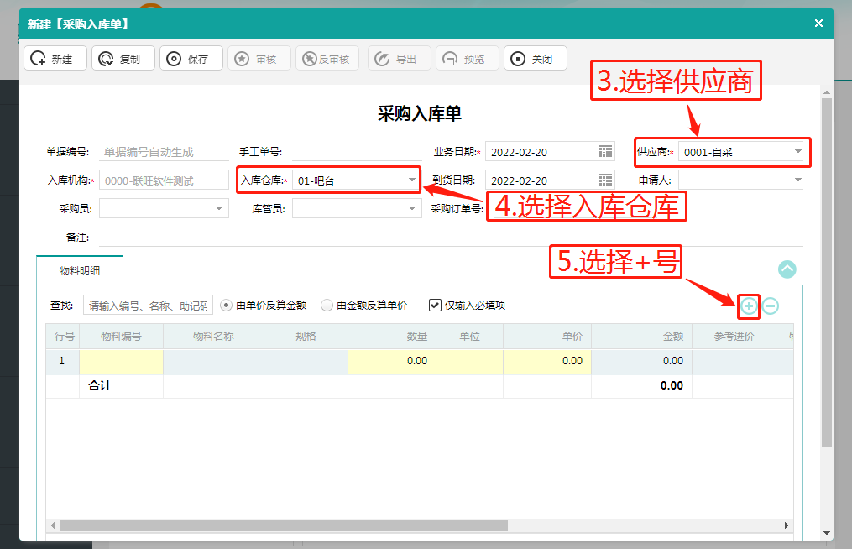Click the 物料名称 column header

coord(213,337)
